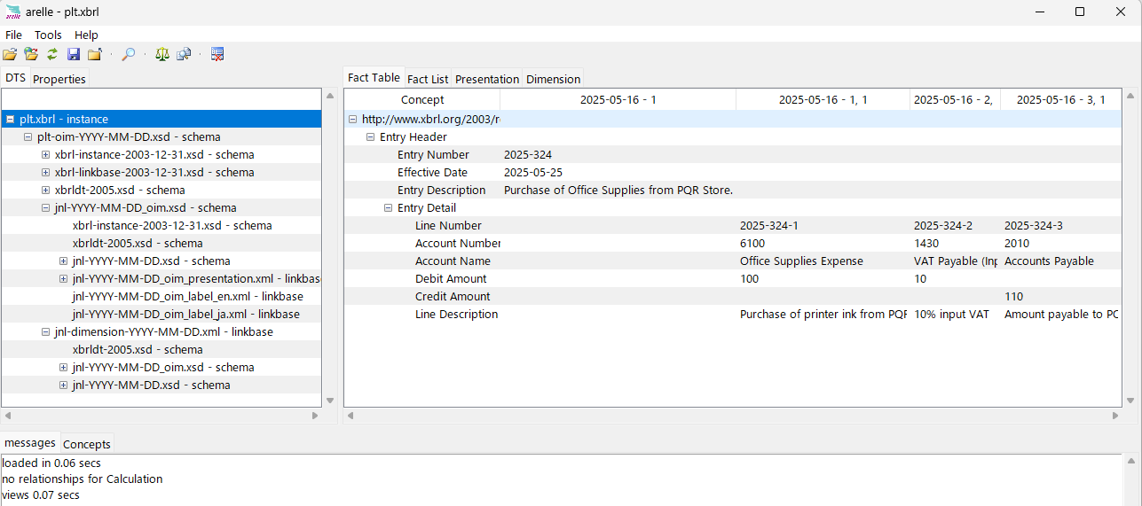The image size is (1142, 506).
Task: Select the messages tab
Action: (x=29, y=442)
